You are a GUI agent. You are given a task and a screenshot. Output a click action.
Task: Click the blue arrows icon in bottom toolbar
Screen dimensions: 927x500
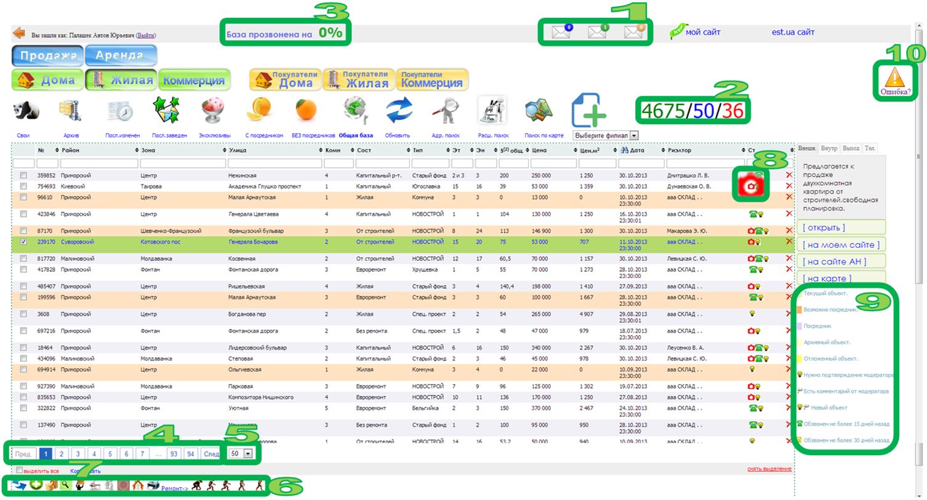pyautogui.click(x=18, y=485)
